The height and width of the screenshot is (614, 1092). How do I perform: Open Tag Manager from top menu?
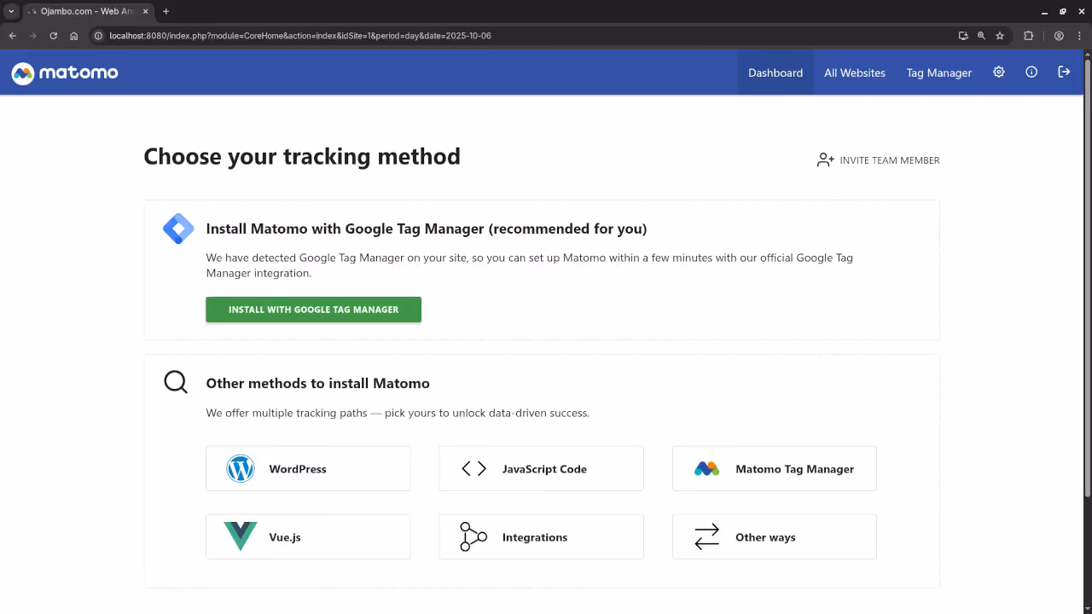(938, 72)
